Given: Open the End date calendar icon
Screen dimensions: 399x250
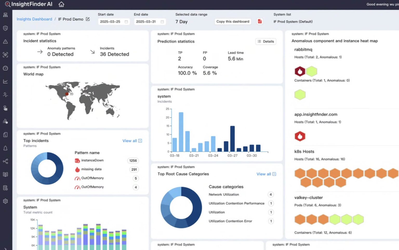Looking at the screenshot, I should (162, 22).
